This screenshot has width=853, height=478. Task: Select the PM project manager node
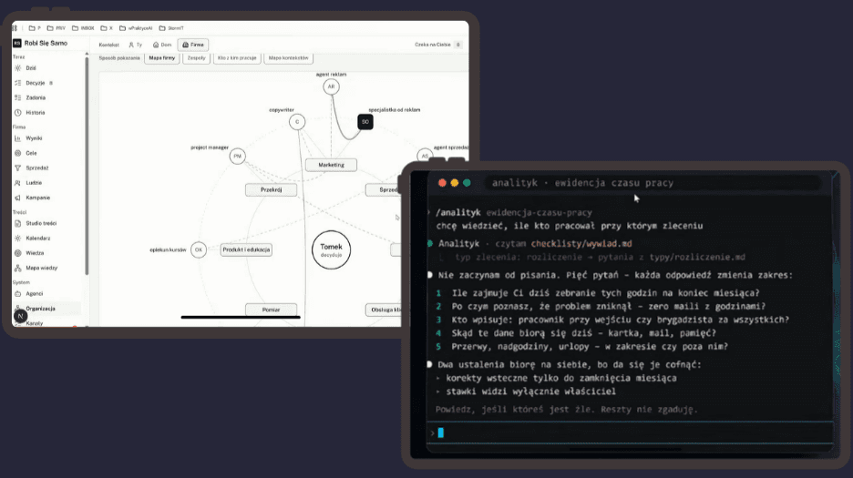coord(237,156)
